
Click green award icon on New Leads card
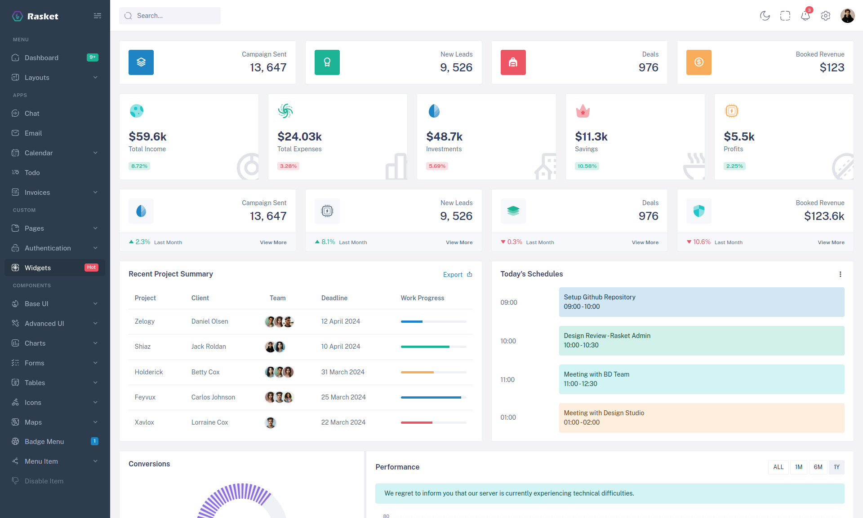coord(327,62)
